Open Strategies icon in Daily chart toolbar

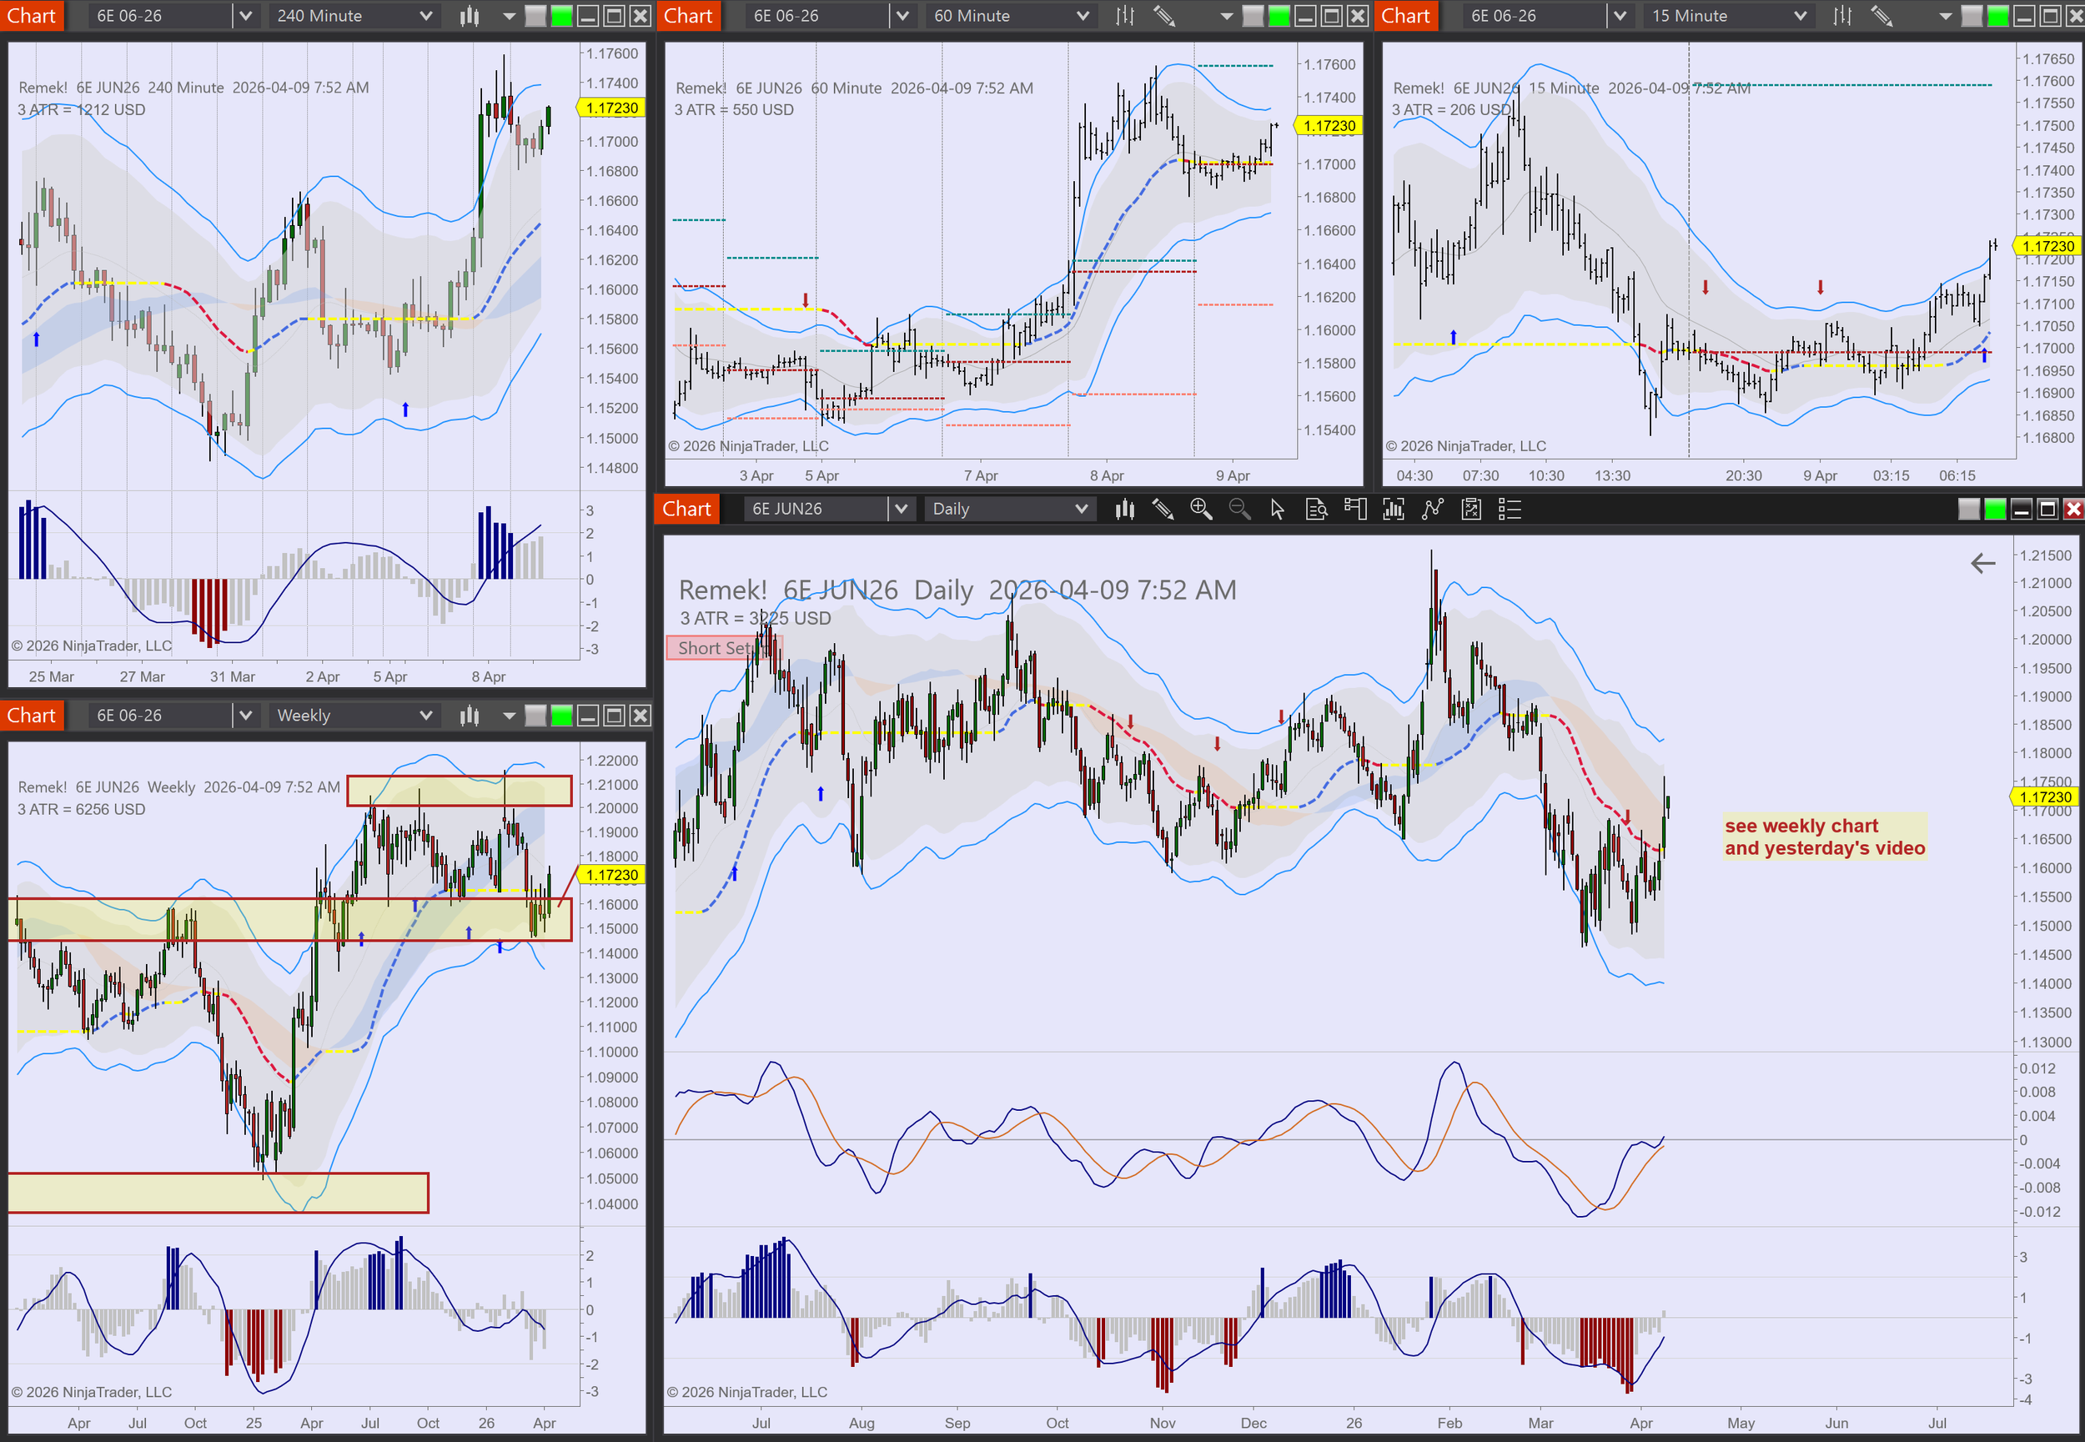pos(1432,510)
